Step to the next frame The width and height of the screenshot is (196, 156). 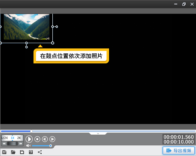52,139
